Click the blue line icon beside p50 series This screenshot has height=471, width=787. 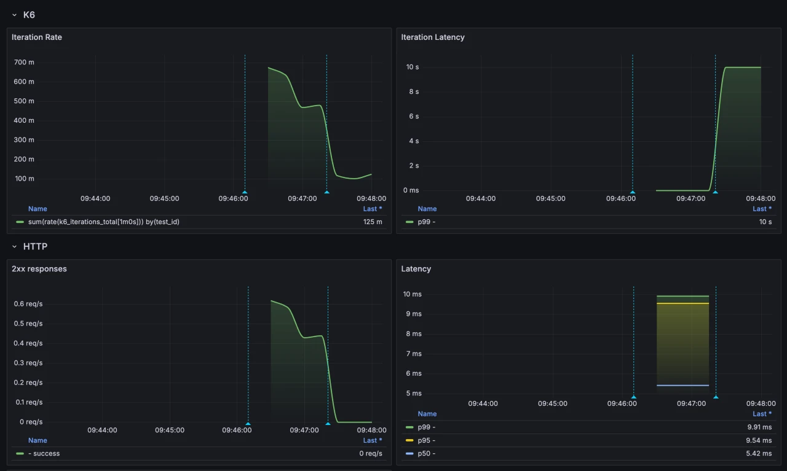point(410,454)
